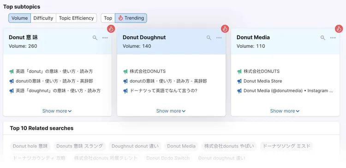Image resolution: width=346 pixels, height=168 pixels.
Task: Click Volume: 260 value text
Action: tap(23, 46)
